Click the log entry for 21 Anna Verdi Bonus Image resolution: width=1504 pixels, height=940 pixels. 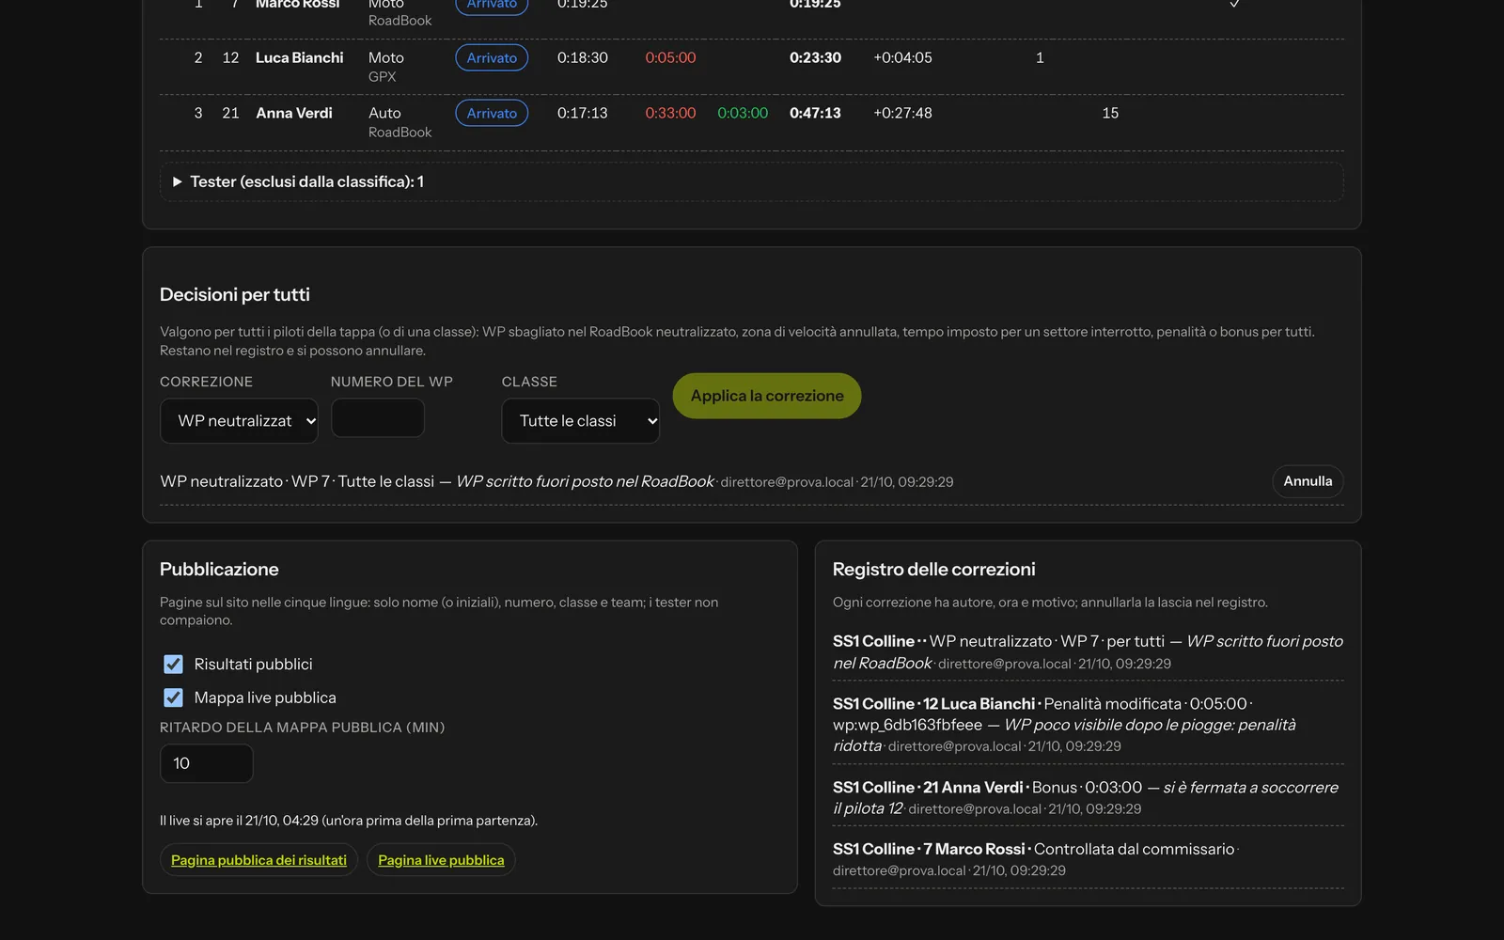(x=1088, y=797)
